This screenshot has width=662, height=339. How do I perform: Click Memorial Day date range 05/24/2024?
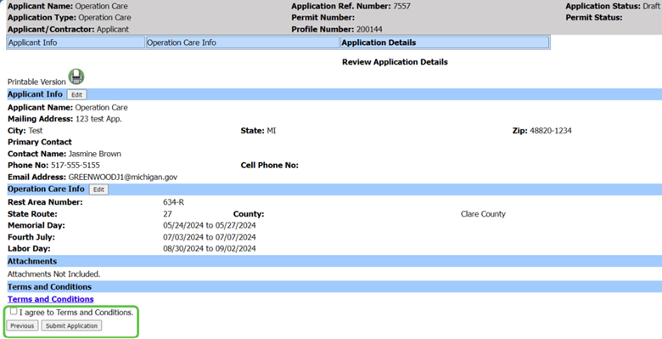[x=210, y=226]
